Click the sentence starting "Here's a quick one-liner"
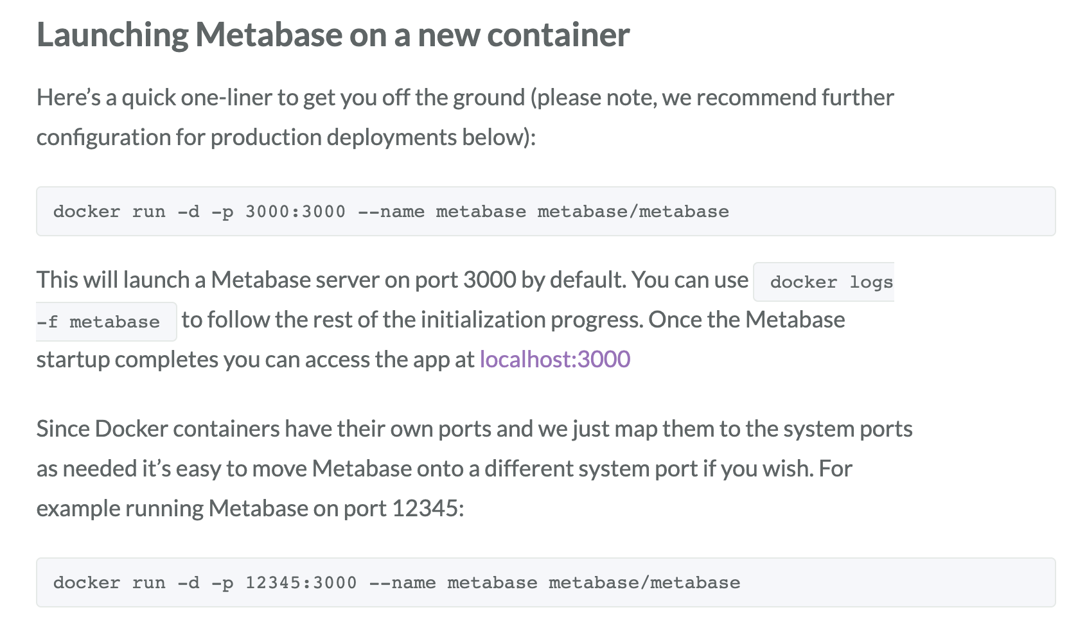Image resolution: width=1078 pixels, height=637 pixels. [464, 98]
